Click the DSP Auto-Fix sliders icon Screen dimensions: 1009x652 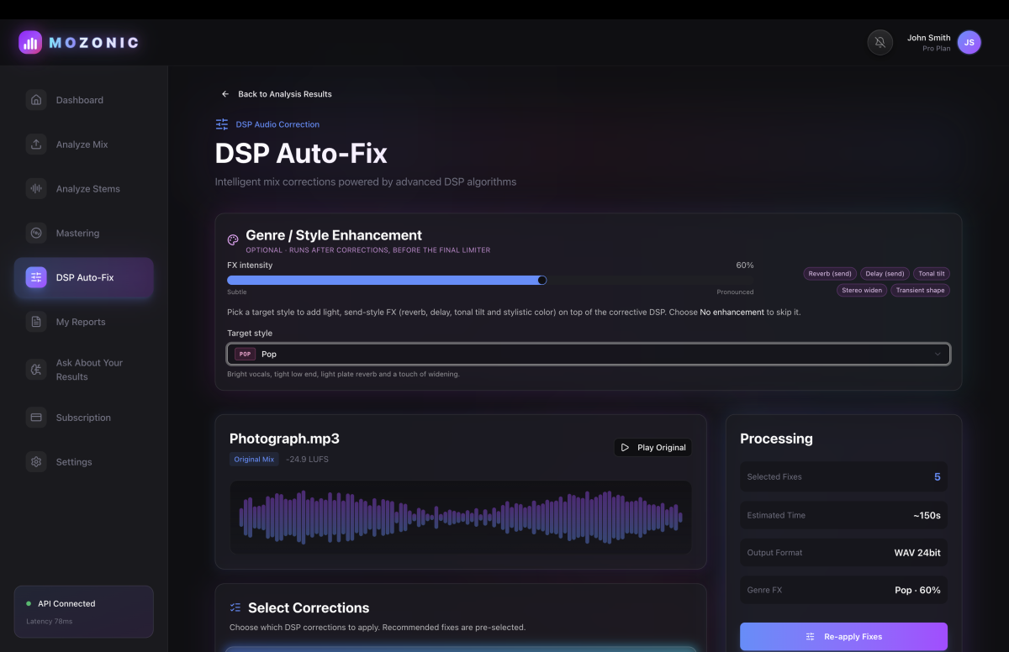tap(36, 277)
